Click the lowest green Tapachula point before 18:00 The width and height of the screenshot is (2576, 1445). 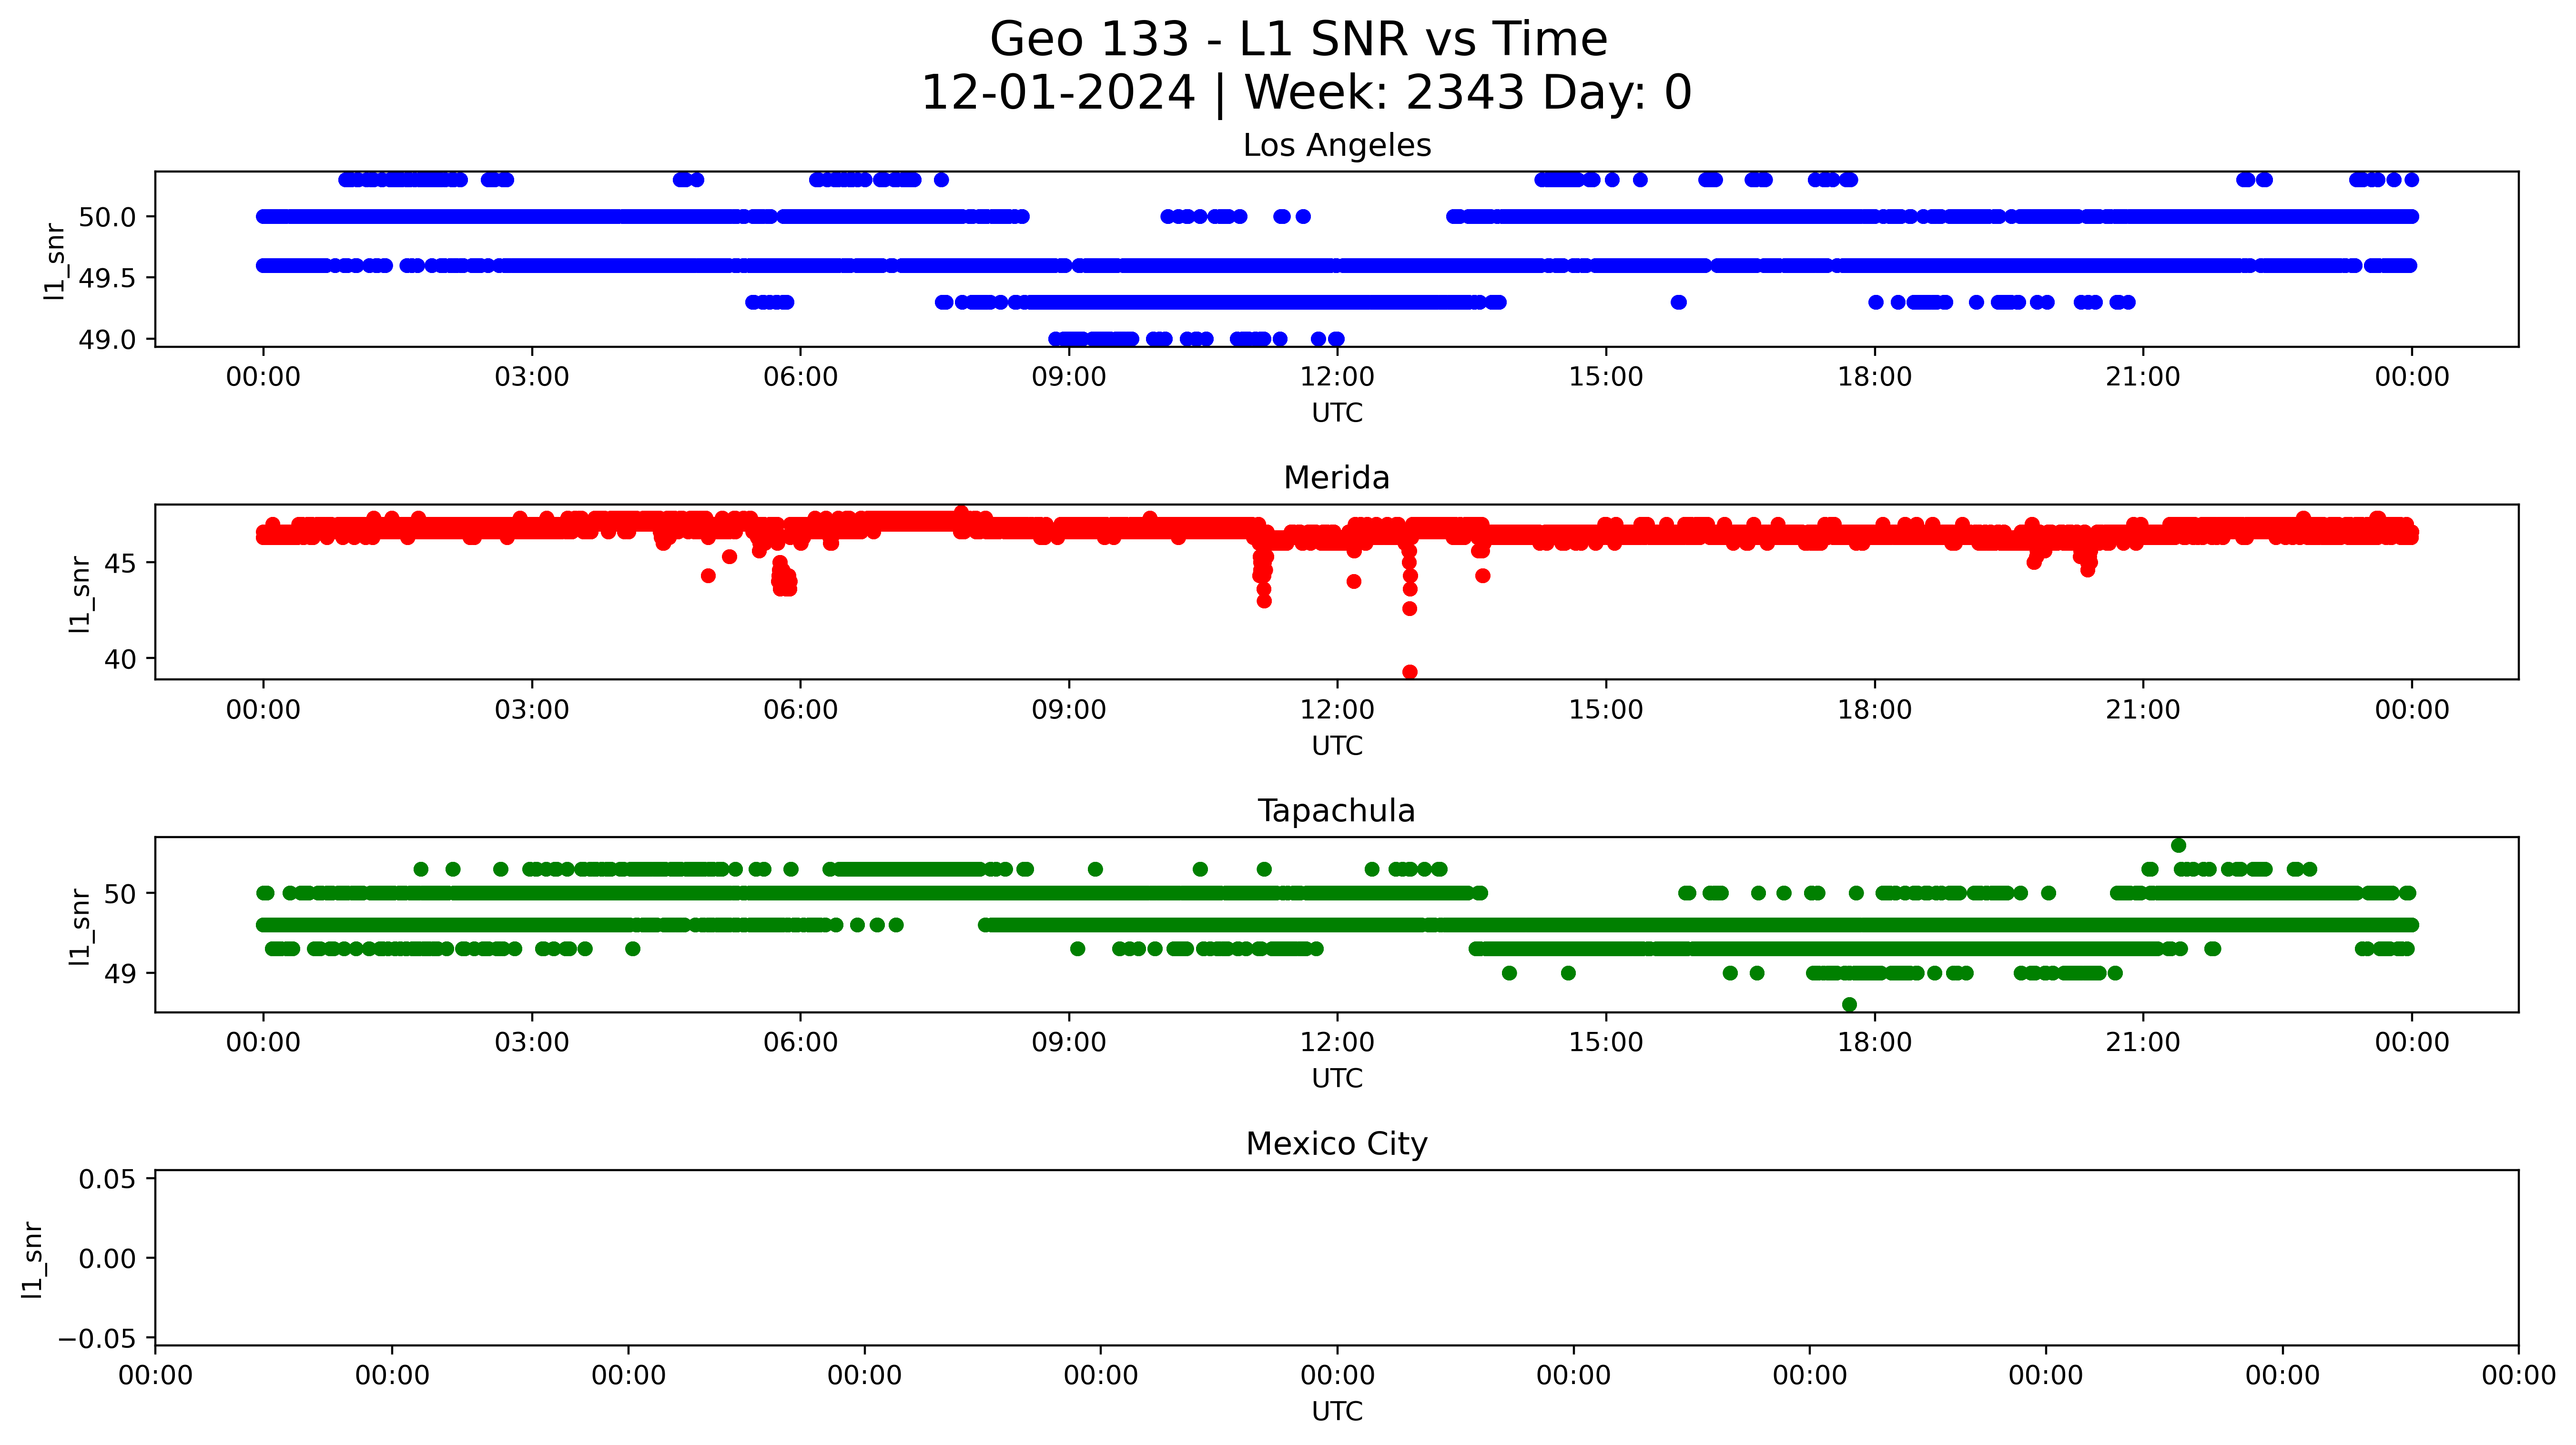[x=1849, y=1004]
